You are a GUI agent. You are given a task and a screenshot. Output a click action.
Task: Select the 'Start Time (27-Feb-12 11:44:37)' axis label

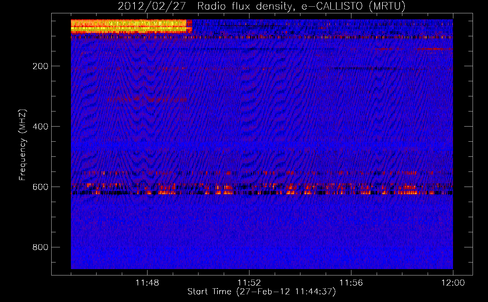coord(261,292)
